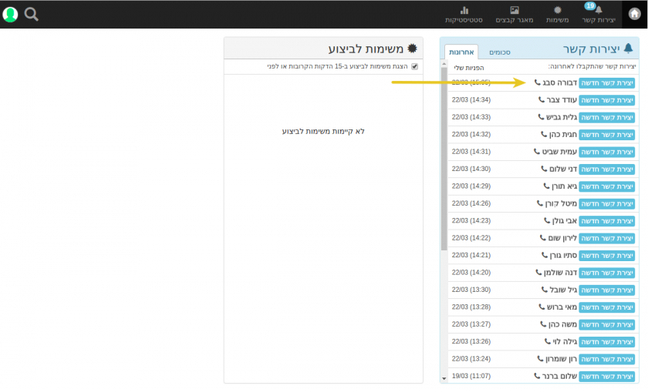Click the phone icon next to סתיו גורן

545,255
